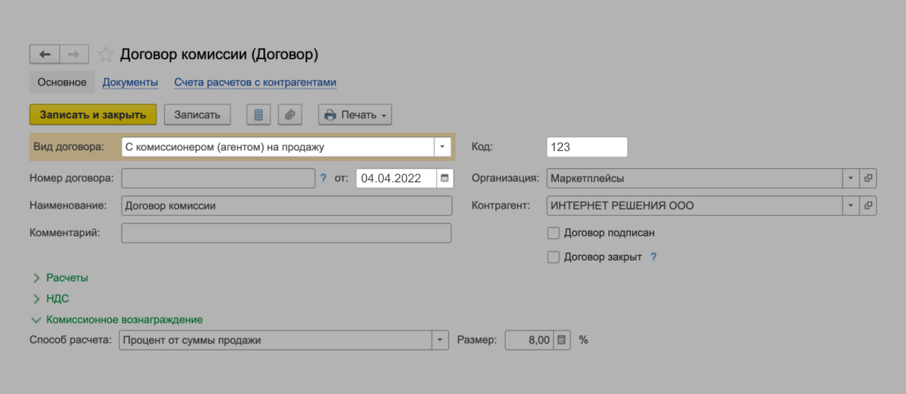906x394 pixels.
Task: Open the Способ расчета dropdown
Action: pyautogui.click(x=440, y=340)
